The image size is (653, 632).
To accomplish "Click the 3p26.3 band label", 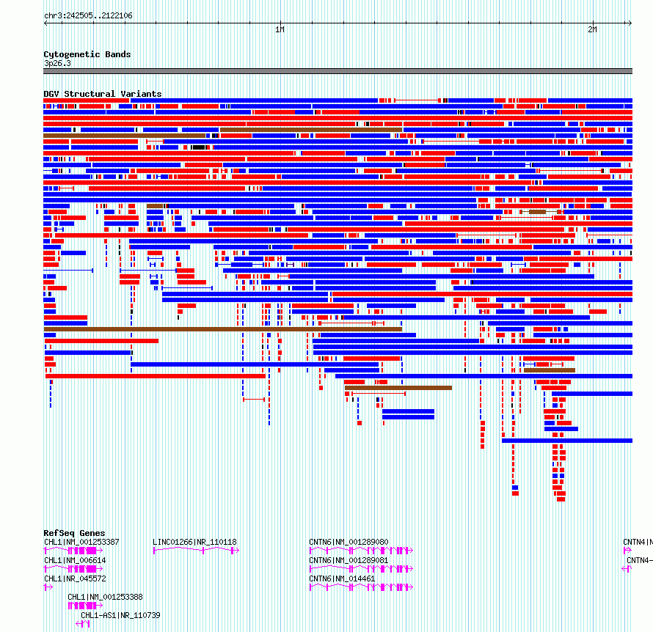I will tap(57, 63).
